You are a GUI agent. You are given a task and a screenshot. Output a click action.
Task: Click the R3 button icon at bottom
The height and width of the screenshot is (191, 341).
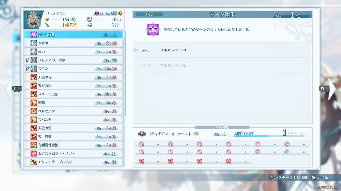[271, 178]
